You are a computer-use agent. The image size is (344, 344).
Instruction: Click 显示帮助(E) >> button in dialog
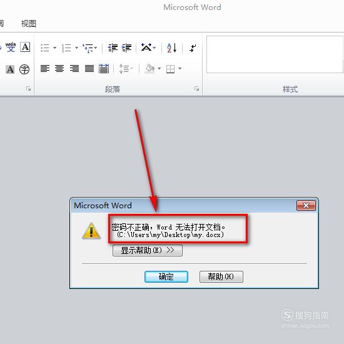(148, 250)
